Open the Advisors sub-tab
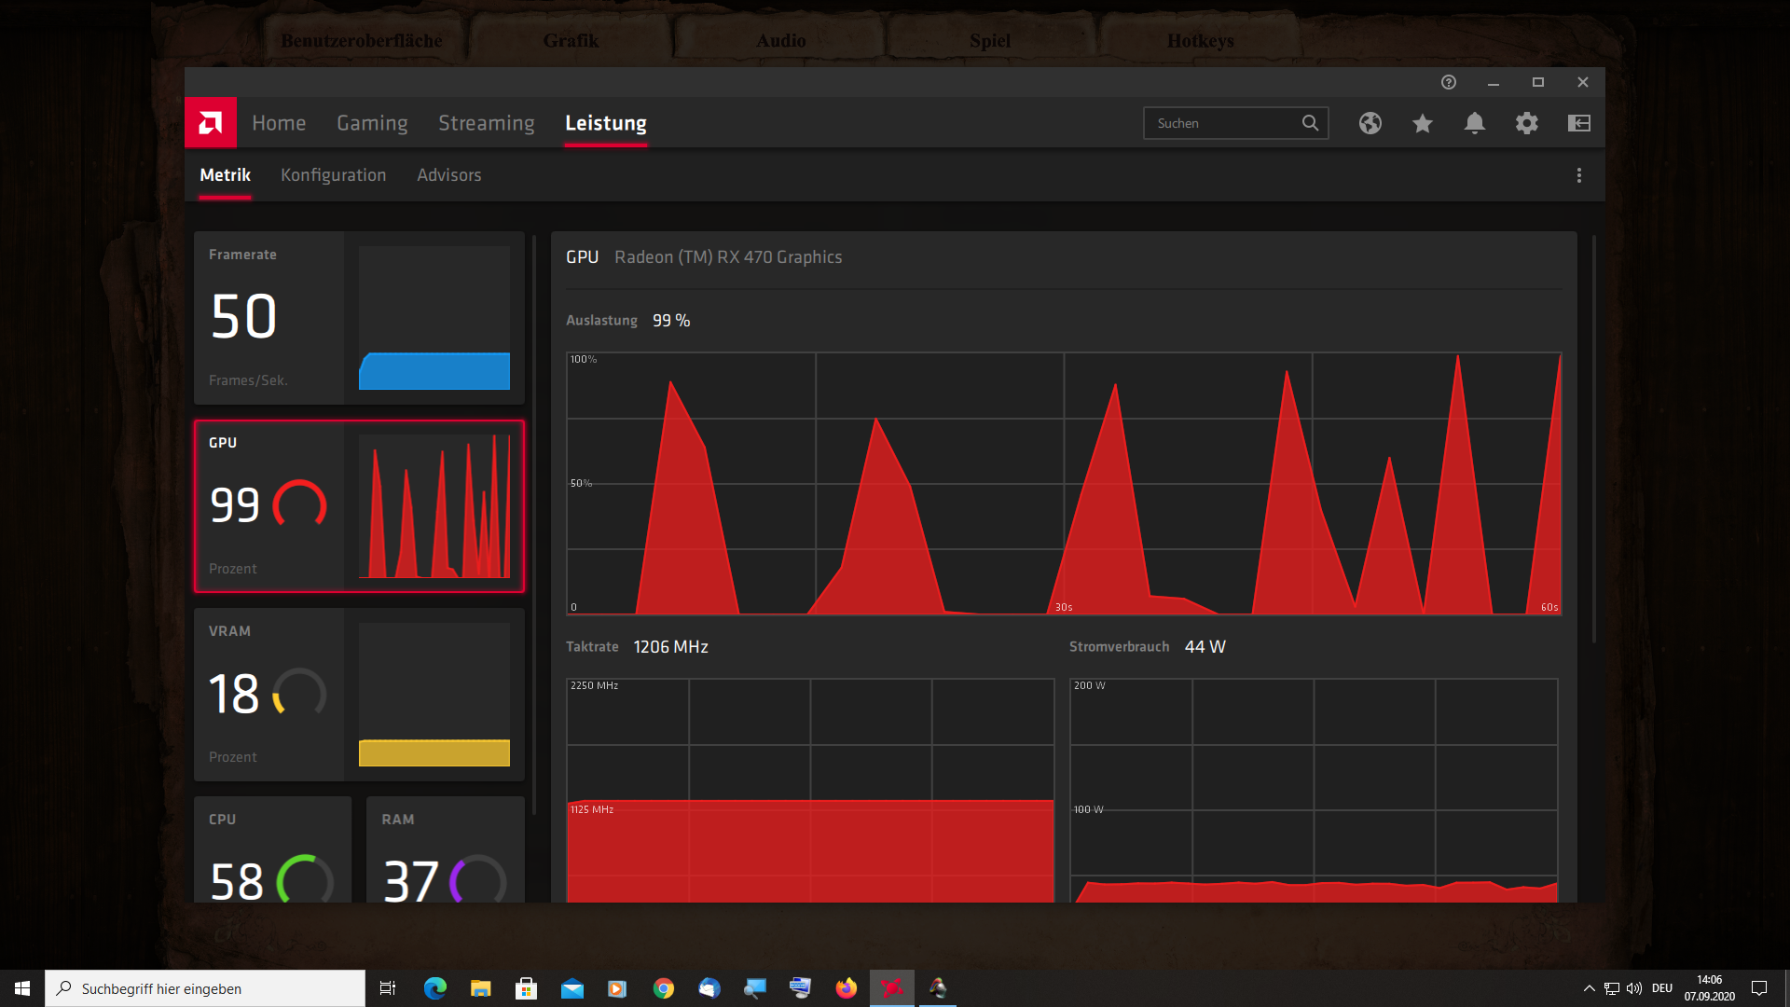1790x1007 pixels. click(448, 175)
